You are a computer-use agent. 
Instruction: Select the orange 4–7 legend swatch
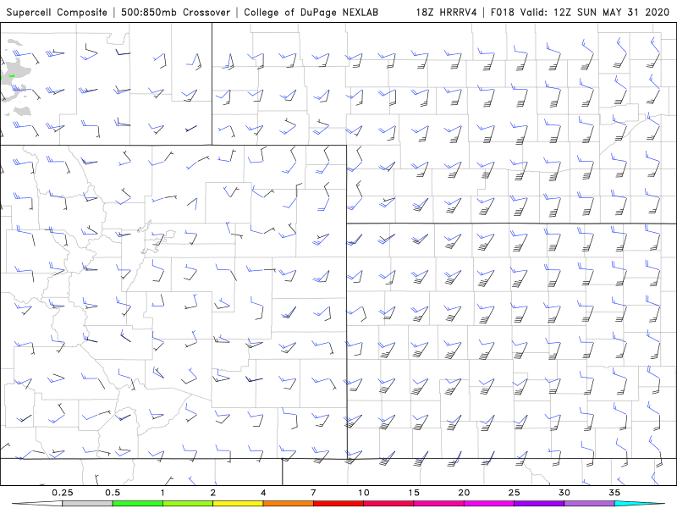tap(288, 504)
